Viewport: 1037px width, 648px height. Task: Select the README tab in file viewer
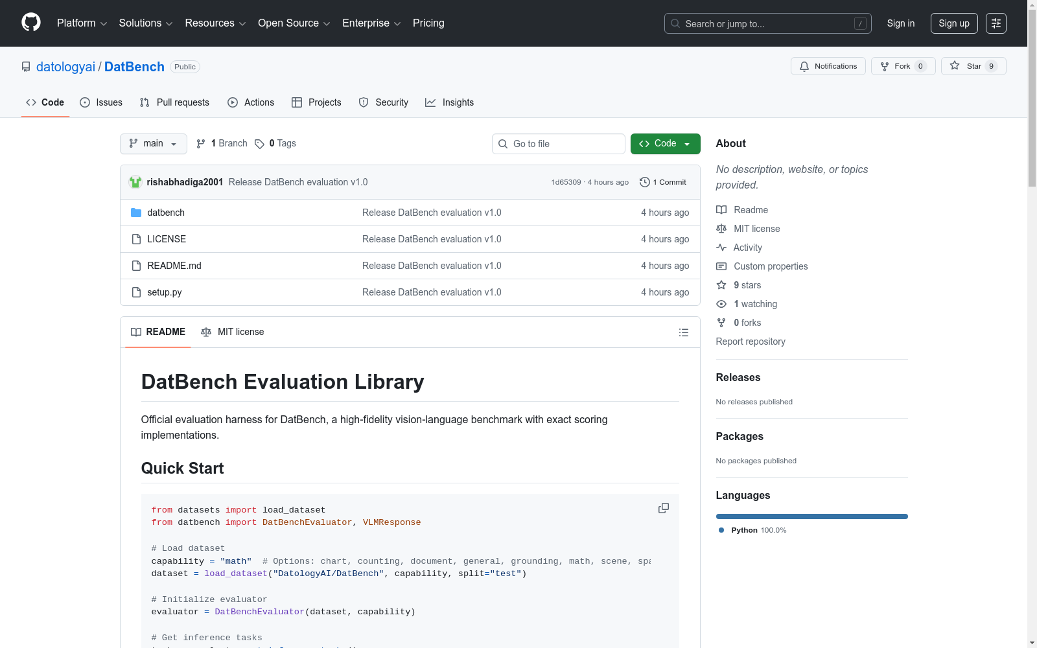tap(158, 332)
